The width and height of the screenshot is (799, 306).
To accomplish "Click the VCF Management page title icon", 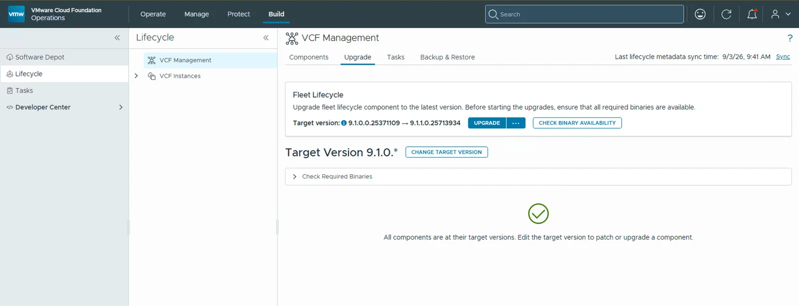I will pyautogui.click(x=292, y=38).
